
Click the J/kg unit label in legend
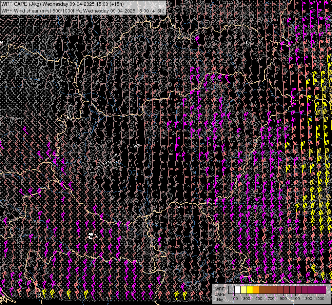point(219,300)
